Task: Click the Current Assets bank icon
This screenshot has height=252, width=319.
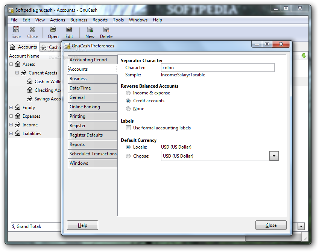Action: [x=24, y=73]
